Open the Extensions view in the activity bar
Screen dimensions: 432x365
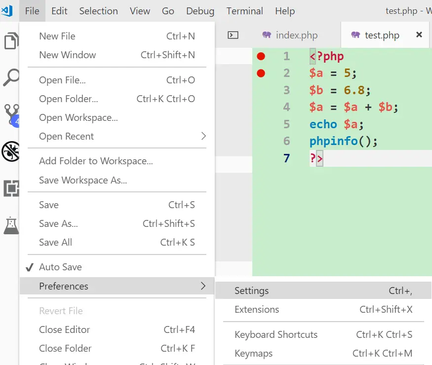point(7,187)
